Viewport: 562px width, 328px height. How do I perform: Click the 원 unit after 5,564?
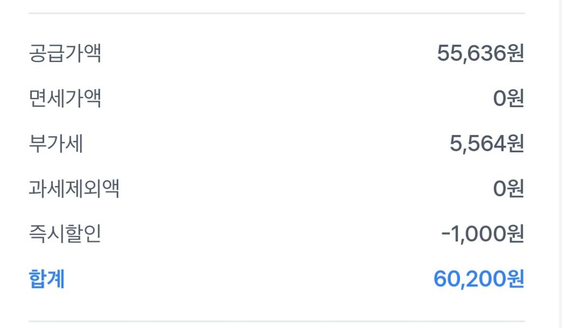(516, 144)
